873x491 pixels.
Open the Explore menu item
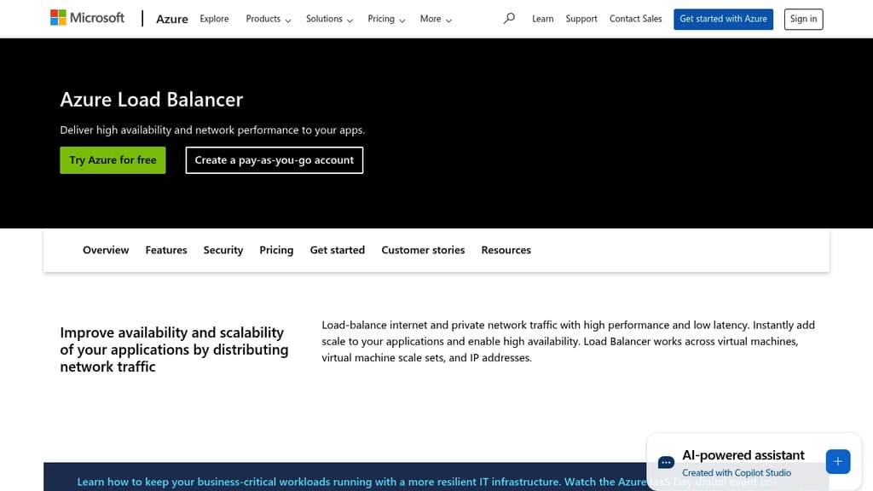pos(214,19)
